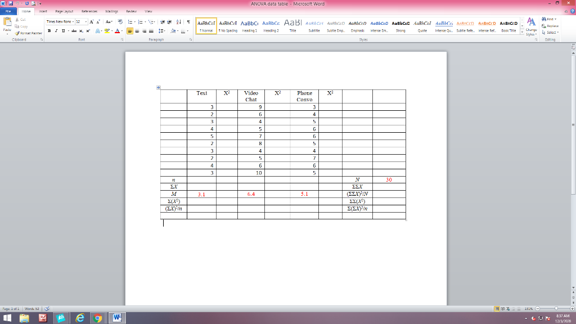Click the Decrease Indent icon
This screenshot has width=576, height=324.
pyautogui.click(x=163, y=22)
